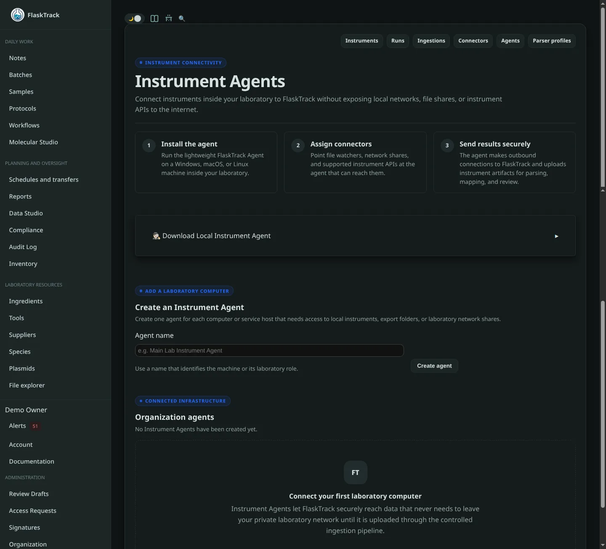
Task: Switch to the Runs tab
Action: (x=398, y=41)
